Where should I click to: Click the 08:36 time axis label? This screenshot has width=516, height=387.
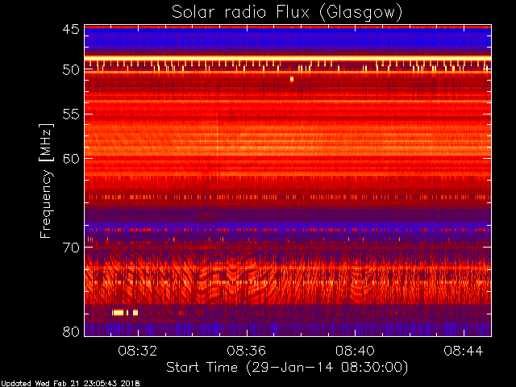point(246,351)
